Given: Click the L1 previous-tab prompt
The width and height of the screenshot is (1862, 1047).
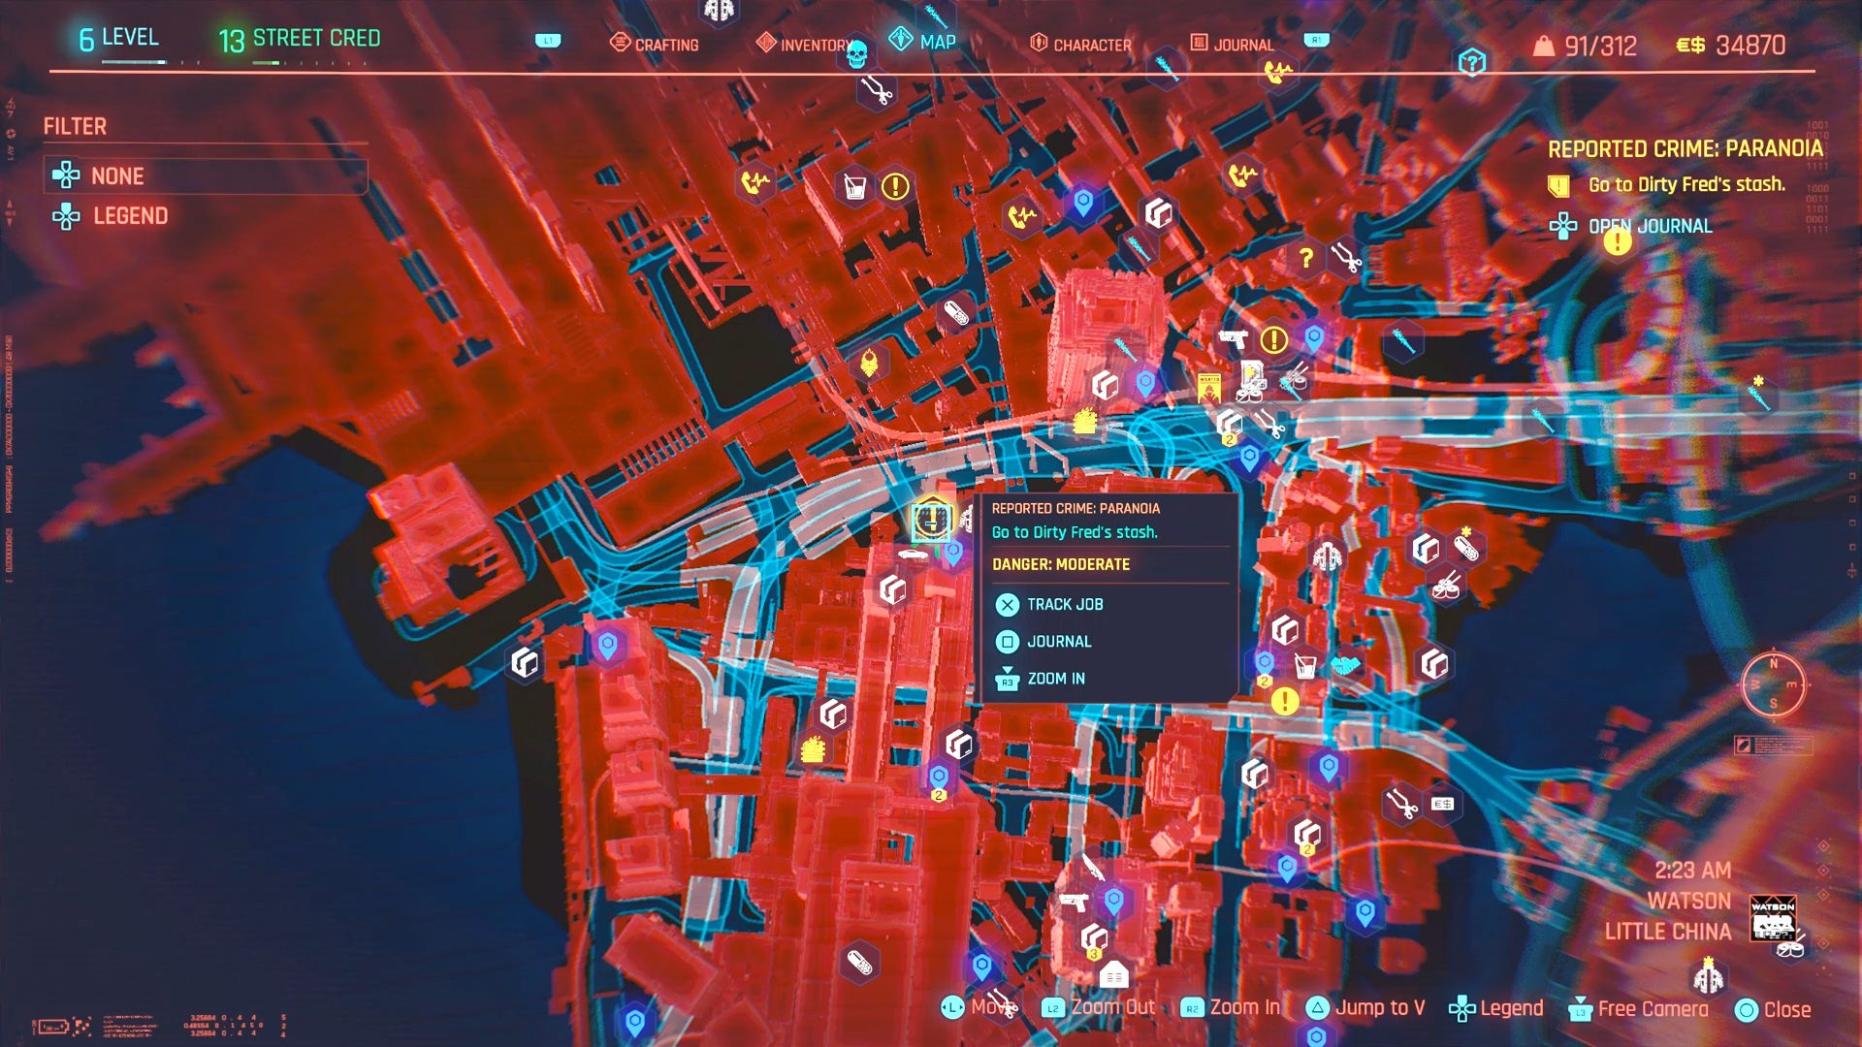Looking at the screenshot, I should pos(549,41).
